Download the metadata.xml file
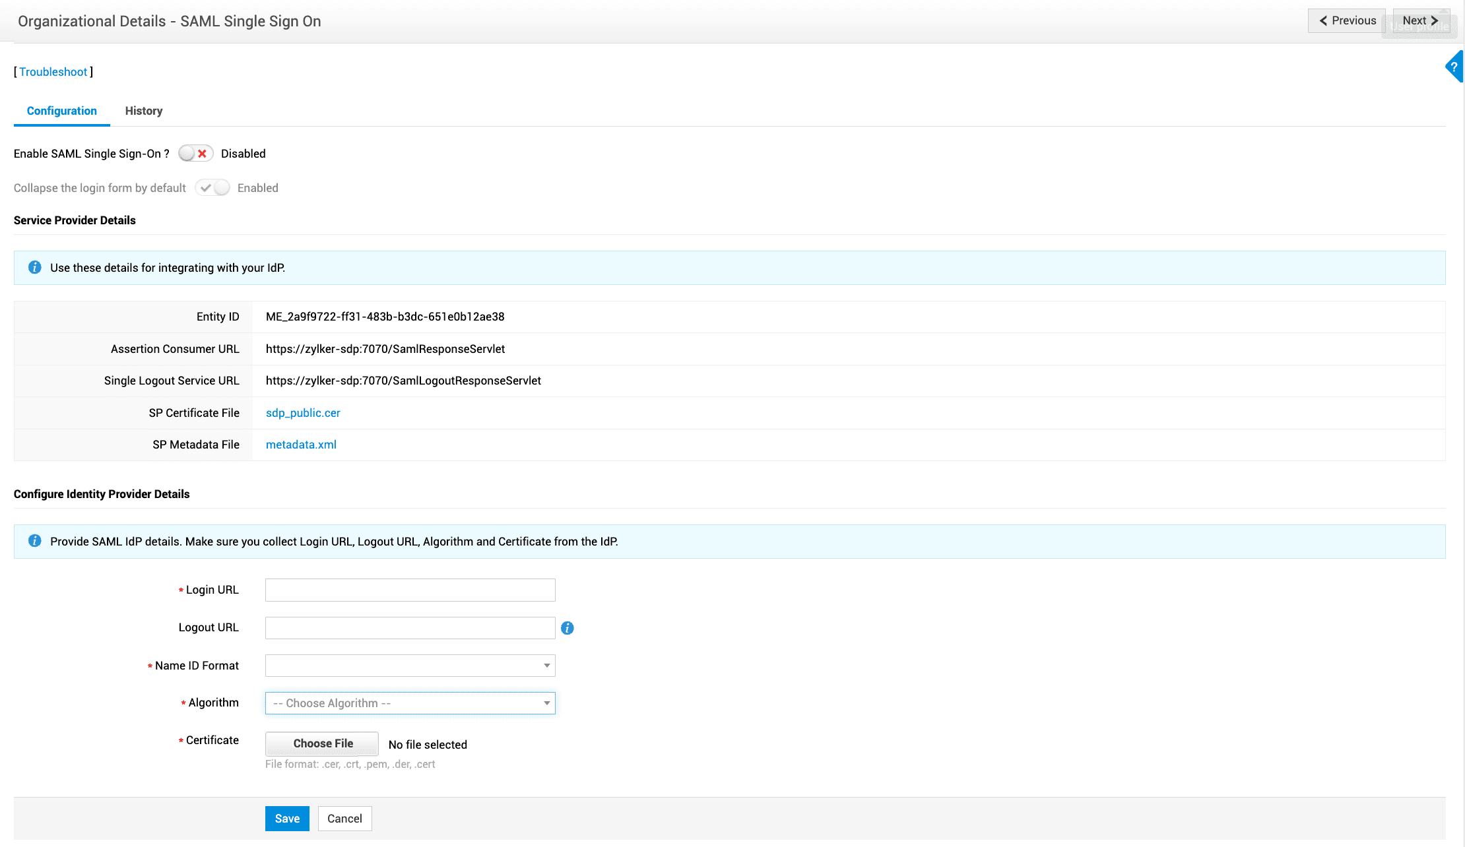The width and height of the screenshot is (1465, 847). pyautogui.click(x=301, y=445)
